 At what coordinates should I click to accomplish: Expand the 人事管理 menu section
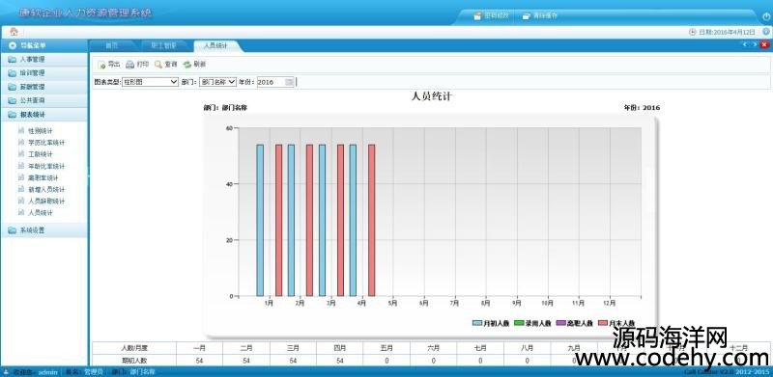43,60
